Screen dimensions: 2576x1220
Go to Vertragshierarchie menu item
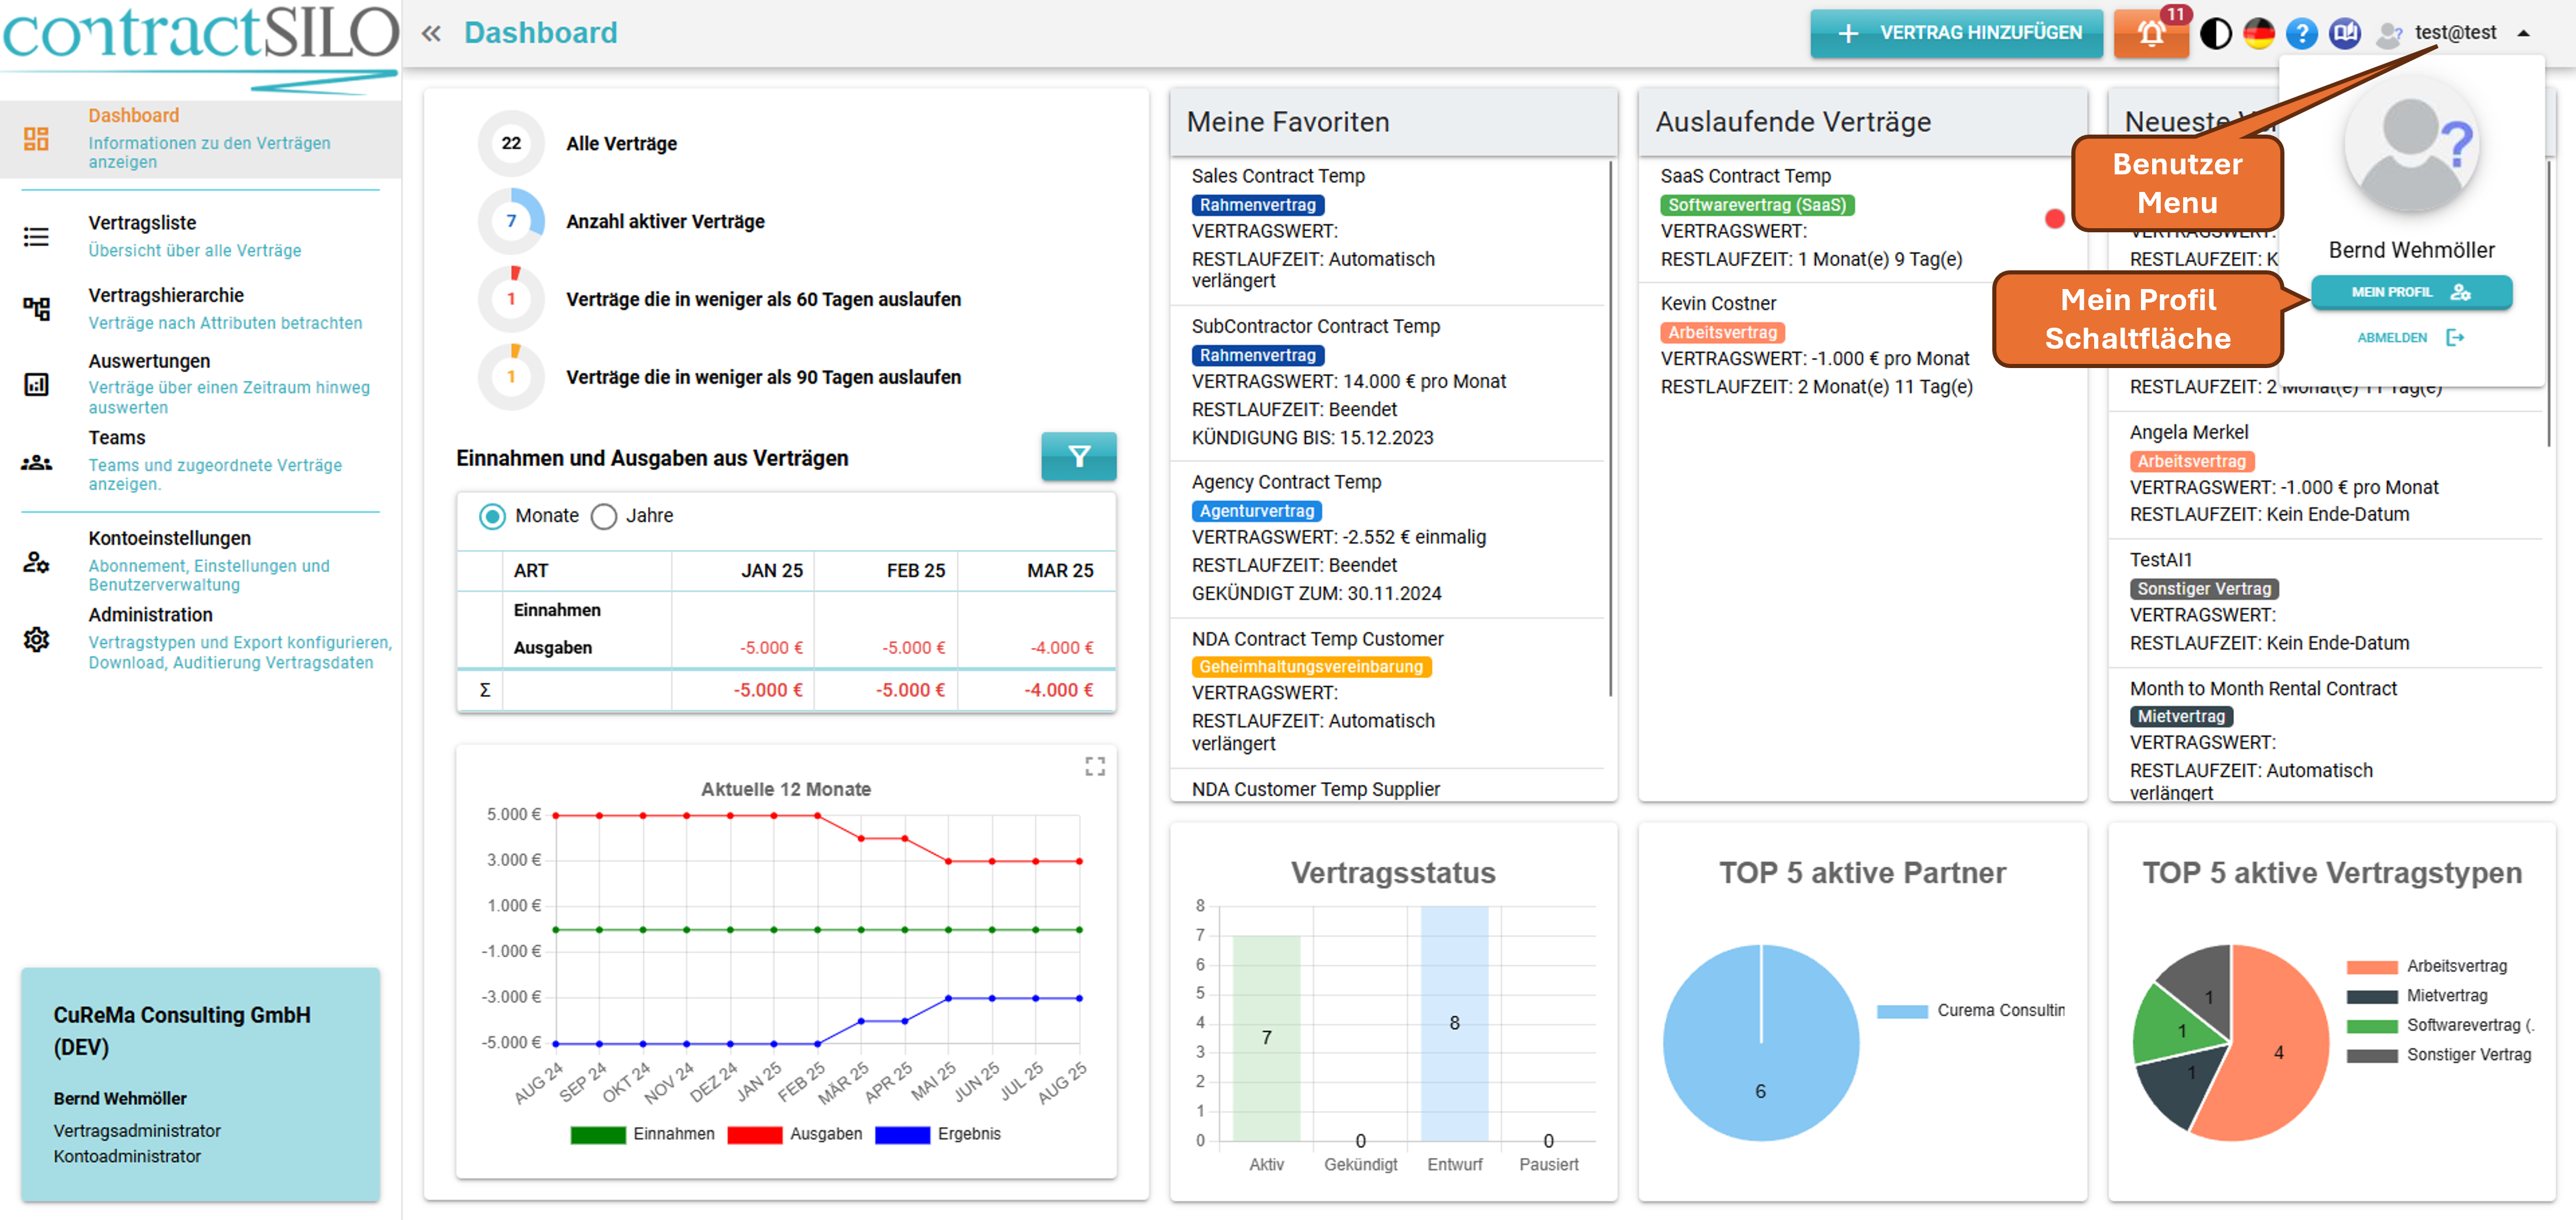click(x=166, y=295)
